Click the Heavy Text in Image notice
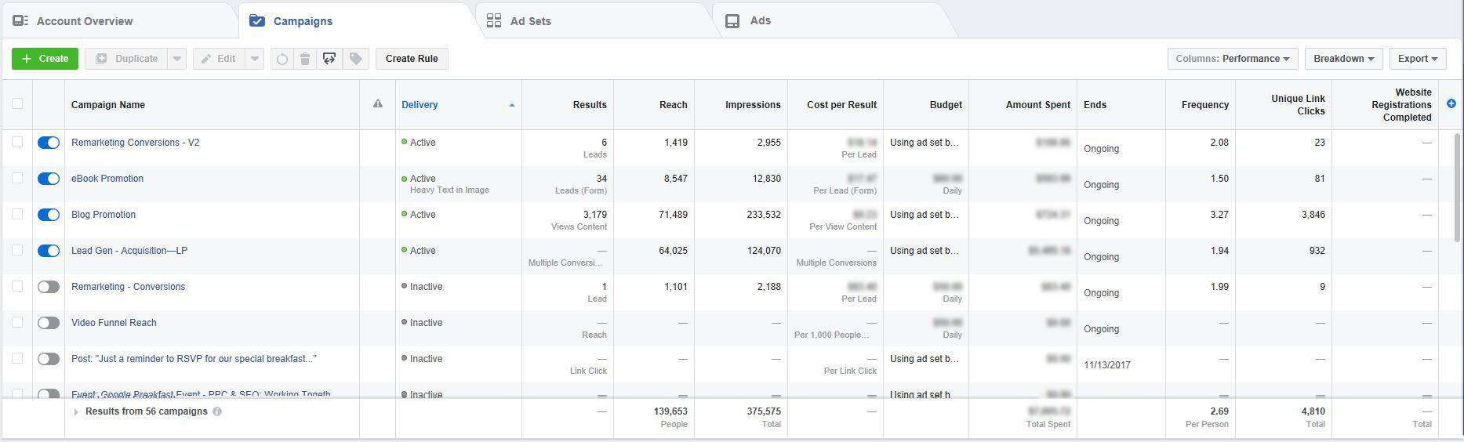This screenshot has width=1464, height=442. [449, 190]
